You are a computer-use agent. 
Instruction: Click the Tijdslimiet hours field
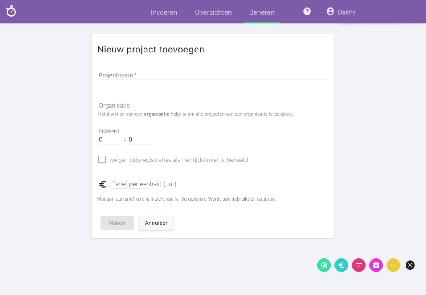tap(110, 140)
